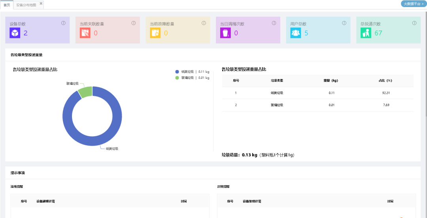The height and width of the screenshot is (218, 427).
Task: Click the green 总投递次数 disposal icon
Action: [x=366, y=33]
